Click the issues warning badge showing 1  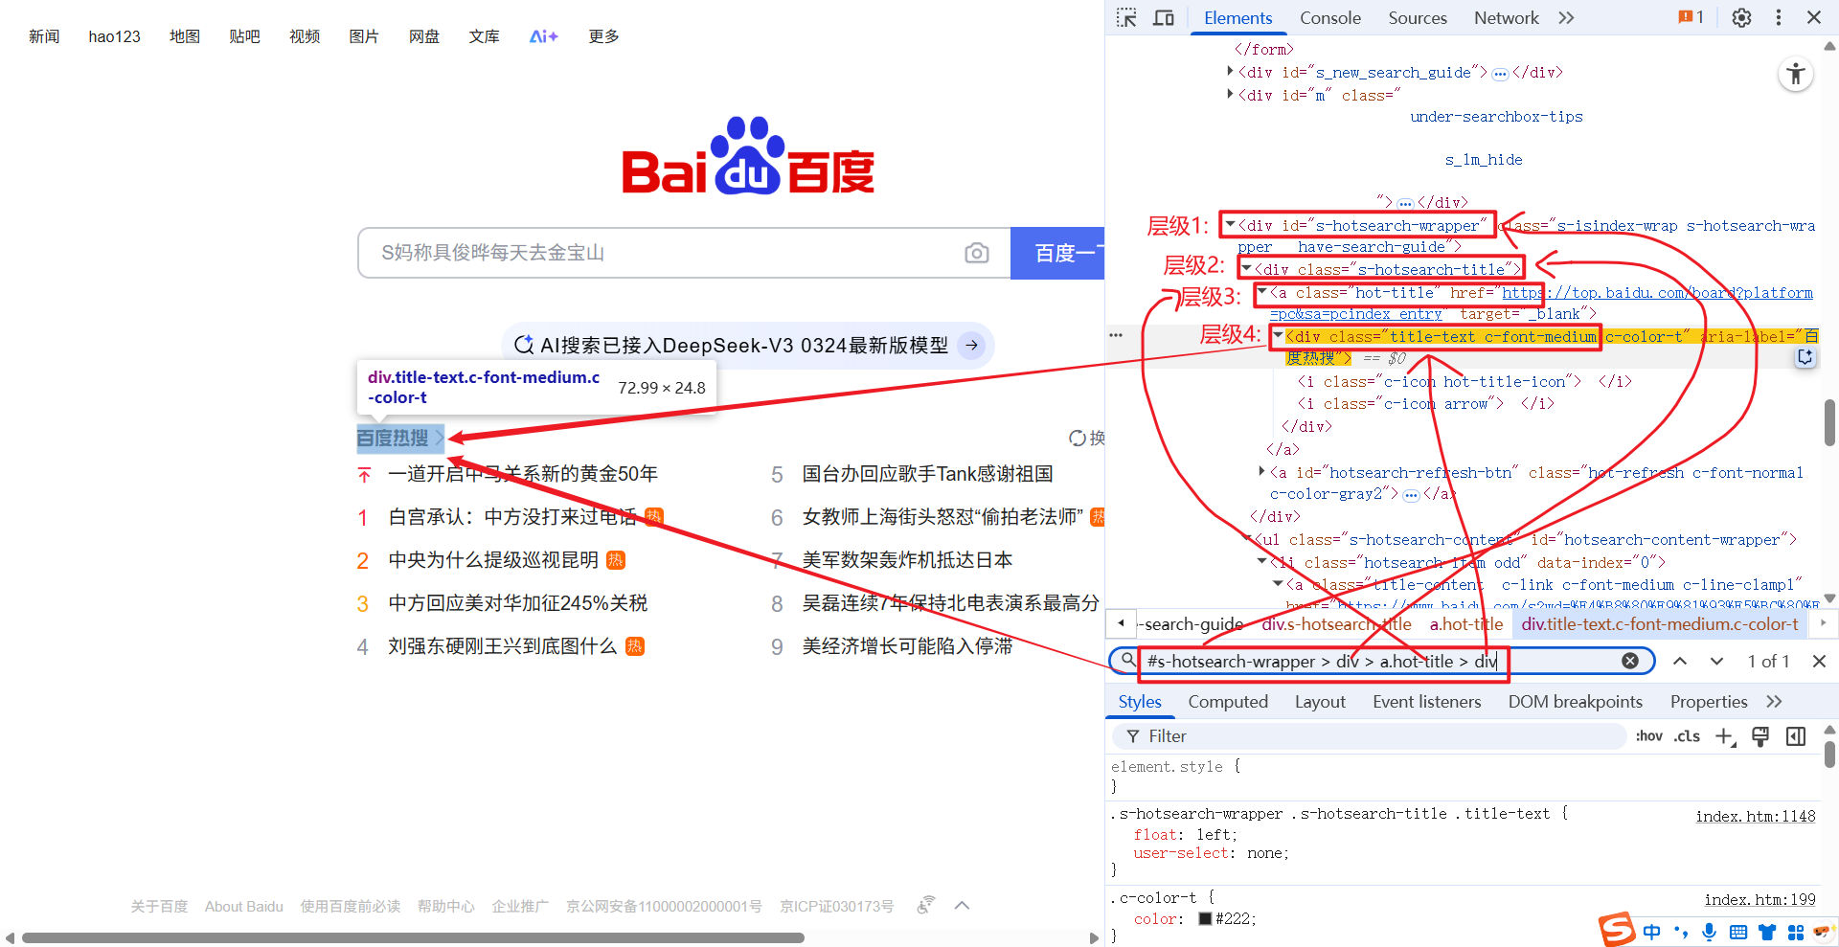1691,17
